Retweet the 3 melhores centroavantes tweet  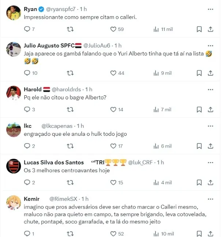coord(70,183)
